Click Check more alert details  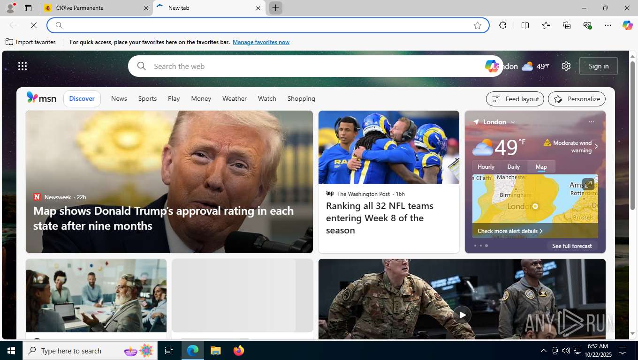[x=509, y=231]
